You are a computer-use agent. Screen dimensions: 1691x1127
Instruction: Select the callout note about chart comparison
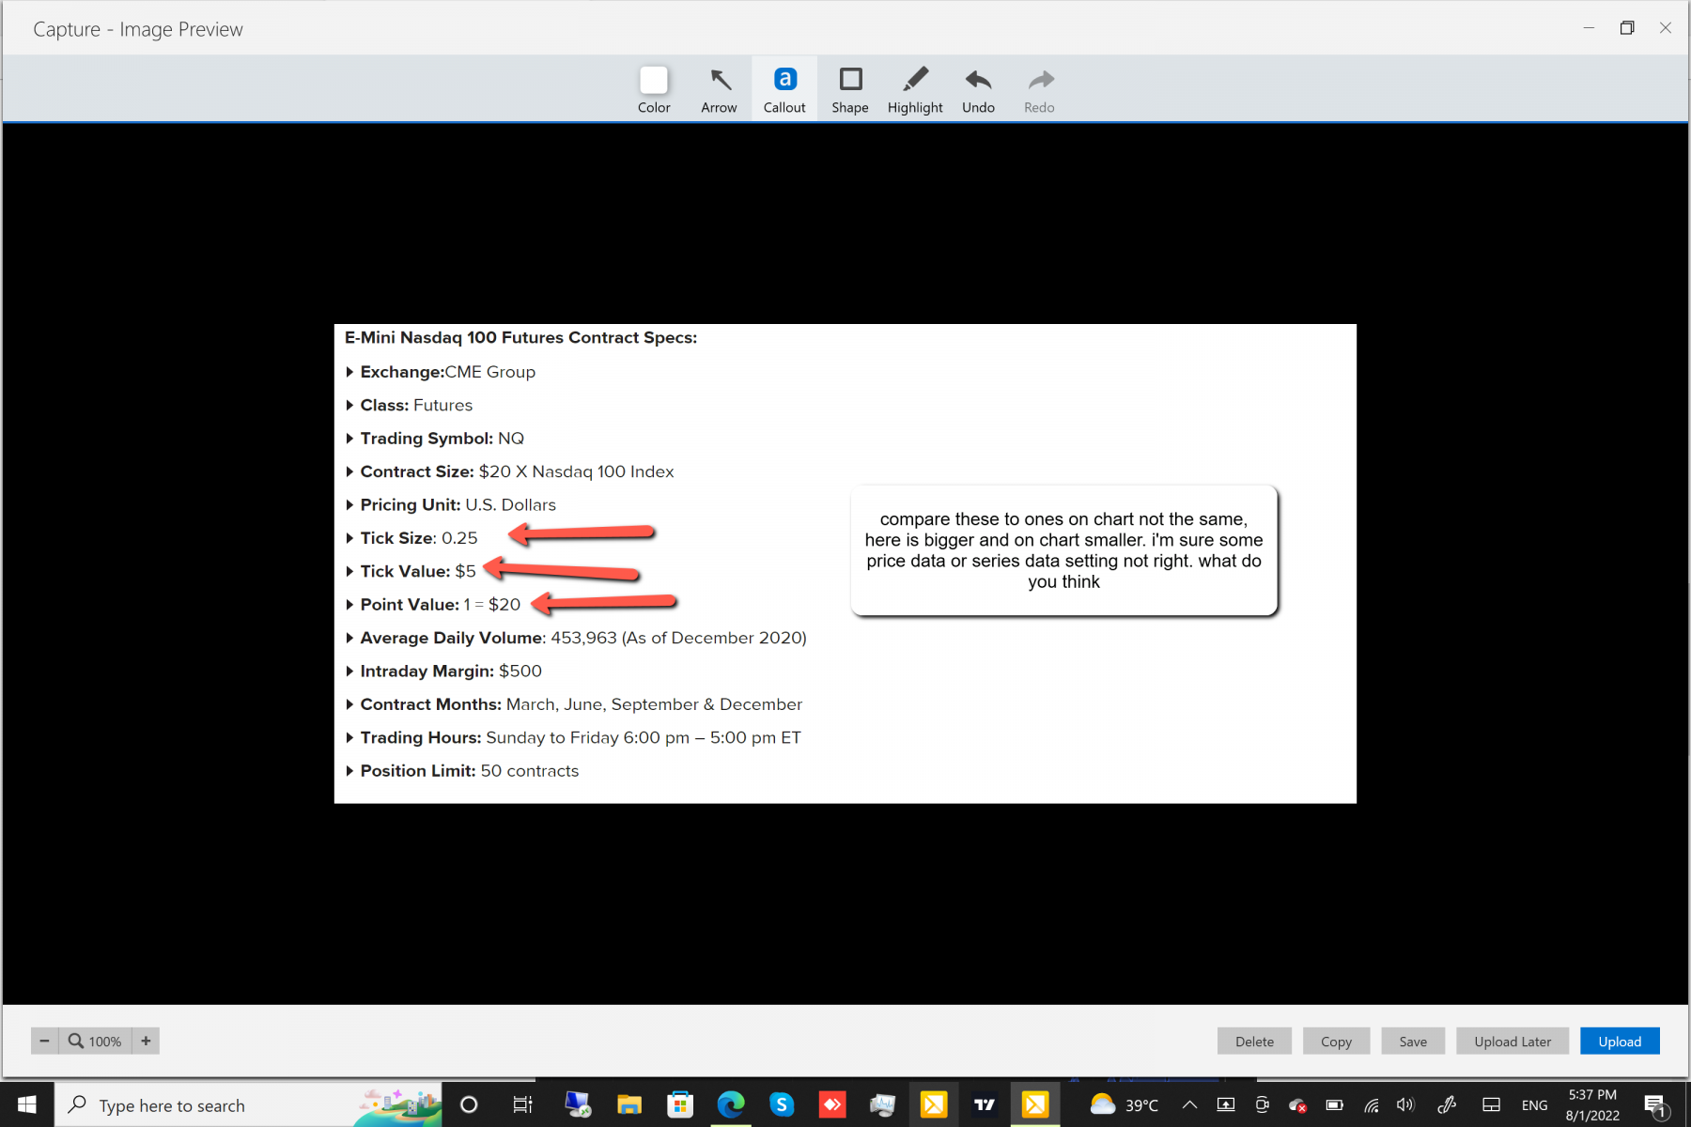(1063, 550)
